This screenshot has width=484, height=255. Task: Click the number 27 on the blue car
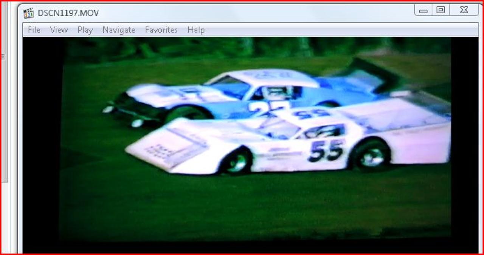tap(265, 108)
